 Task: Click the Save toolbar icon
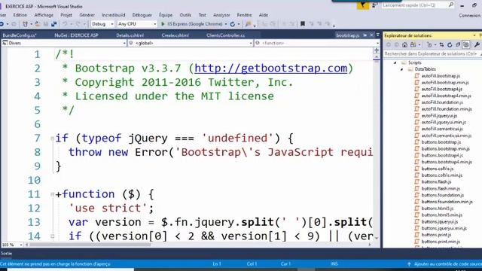46,24
